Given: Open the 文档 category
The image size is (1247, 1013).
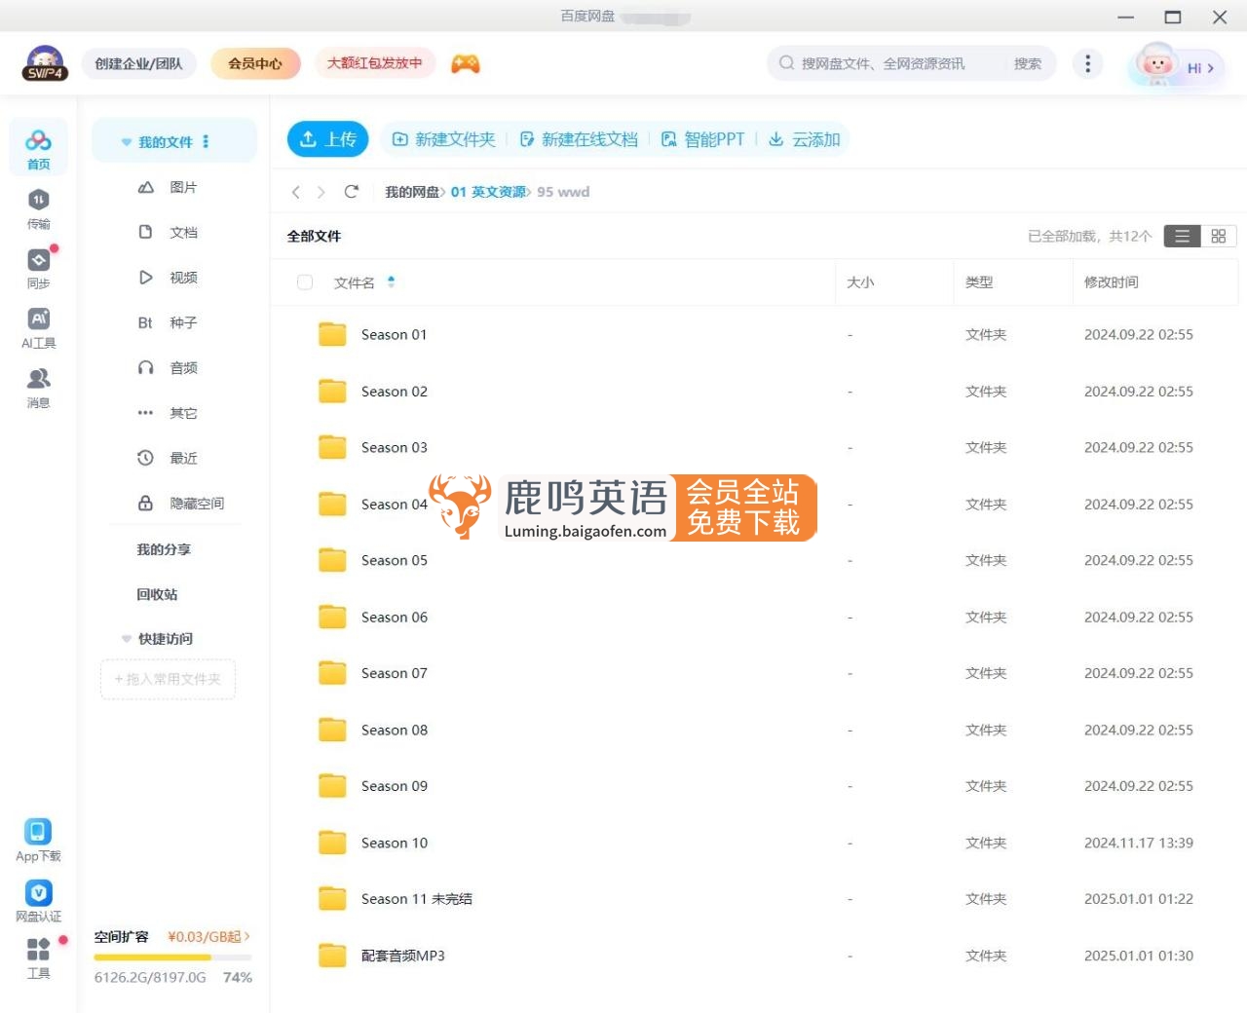Looking at the screenshot, I should 181,232.
